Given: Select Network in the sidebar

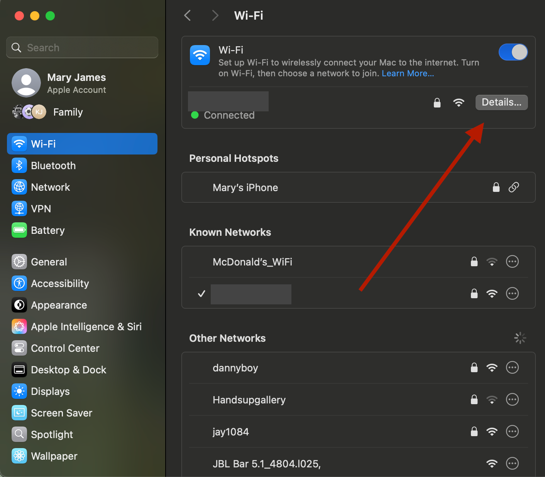Looking at the screenshot, I should click(51, 187).
